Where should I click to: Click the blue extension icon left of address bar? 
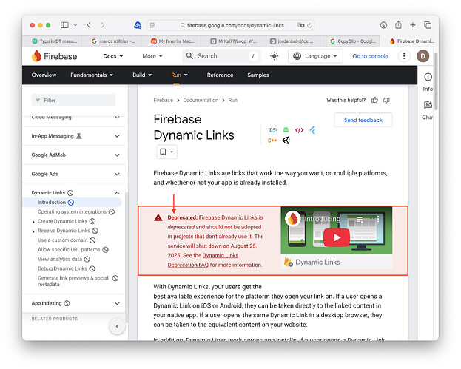(138, 25)
